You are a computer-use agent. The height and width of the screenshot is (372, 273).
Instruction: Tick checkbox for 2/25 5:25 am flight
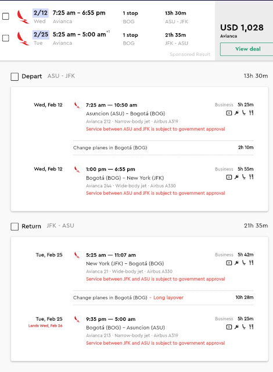(6, 38)
